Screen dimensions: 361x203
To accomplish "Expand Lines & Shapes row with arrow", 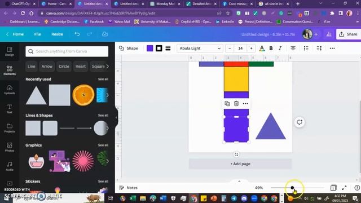I will pyautogui.click(x=107, y=128).
